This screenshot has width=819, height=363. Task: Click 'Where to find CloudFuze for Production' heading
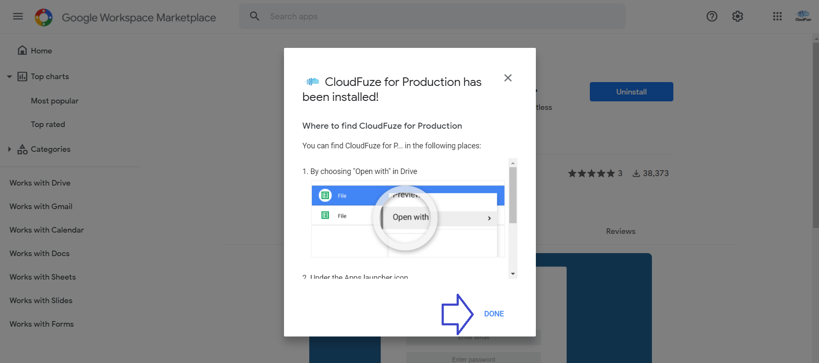(x=382, y=126)
